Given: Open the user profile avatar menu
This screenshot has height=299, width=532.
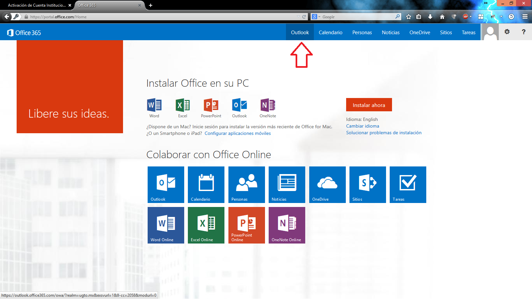Looking at the screenshot, I should coord(490,32).
